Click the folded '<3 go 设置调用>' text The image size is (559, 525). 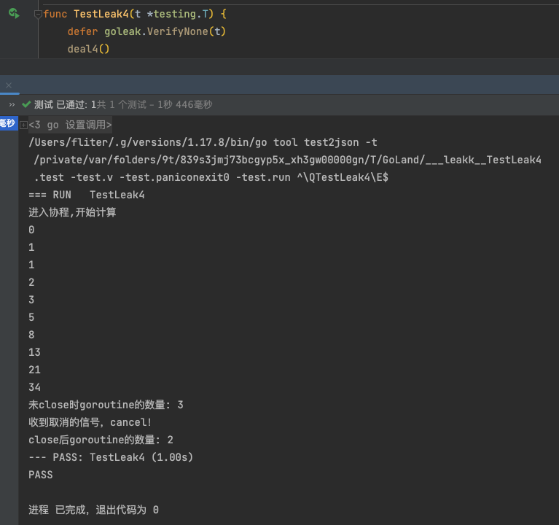70,125
